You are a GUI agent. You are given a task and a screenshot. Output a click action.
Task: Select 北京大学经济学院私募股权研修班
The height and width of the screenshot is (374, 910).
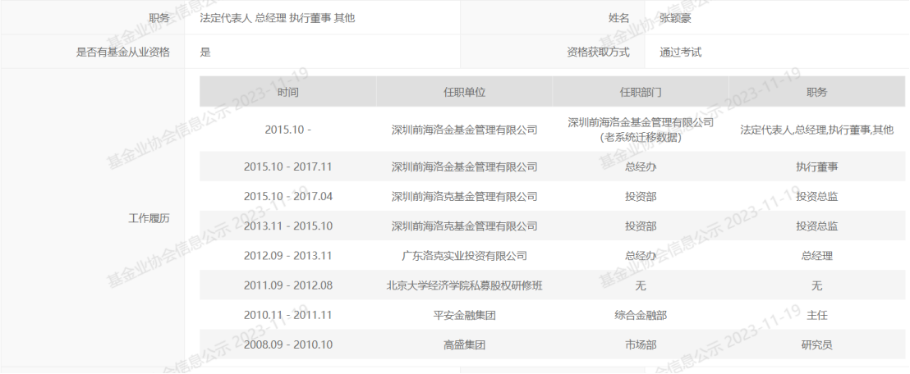[x=464, y=285]
